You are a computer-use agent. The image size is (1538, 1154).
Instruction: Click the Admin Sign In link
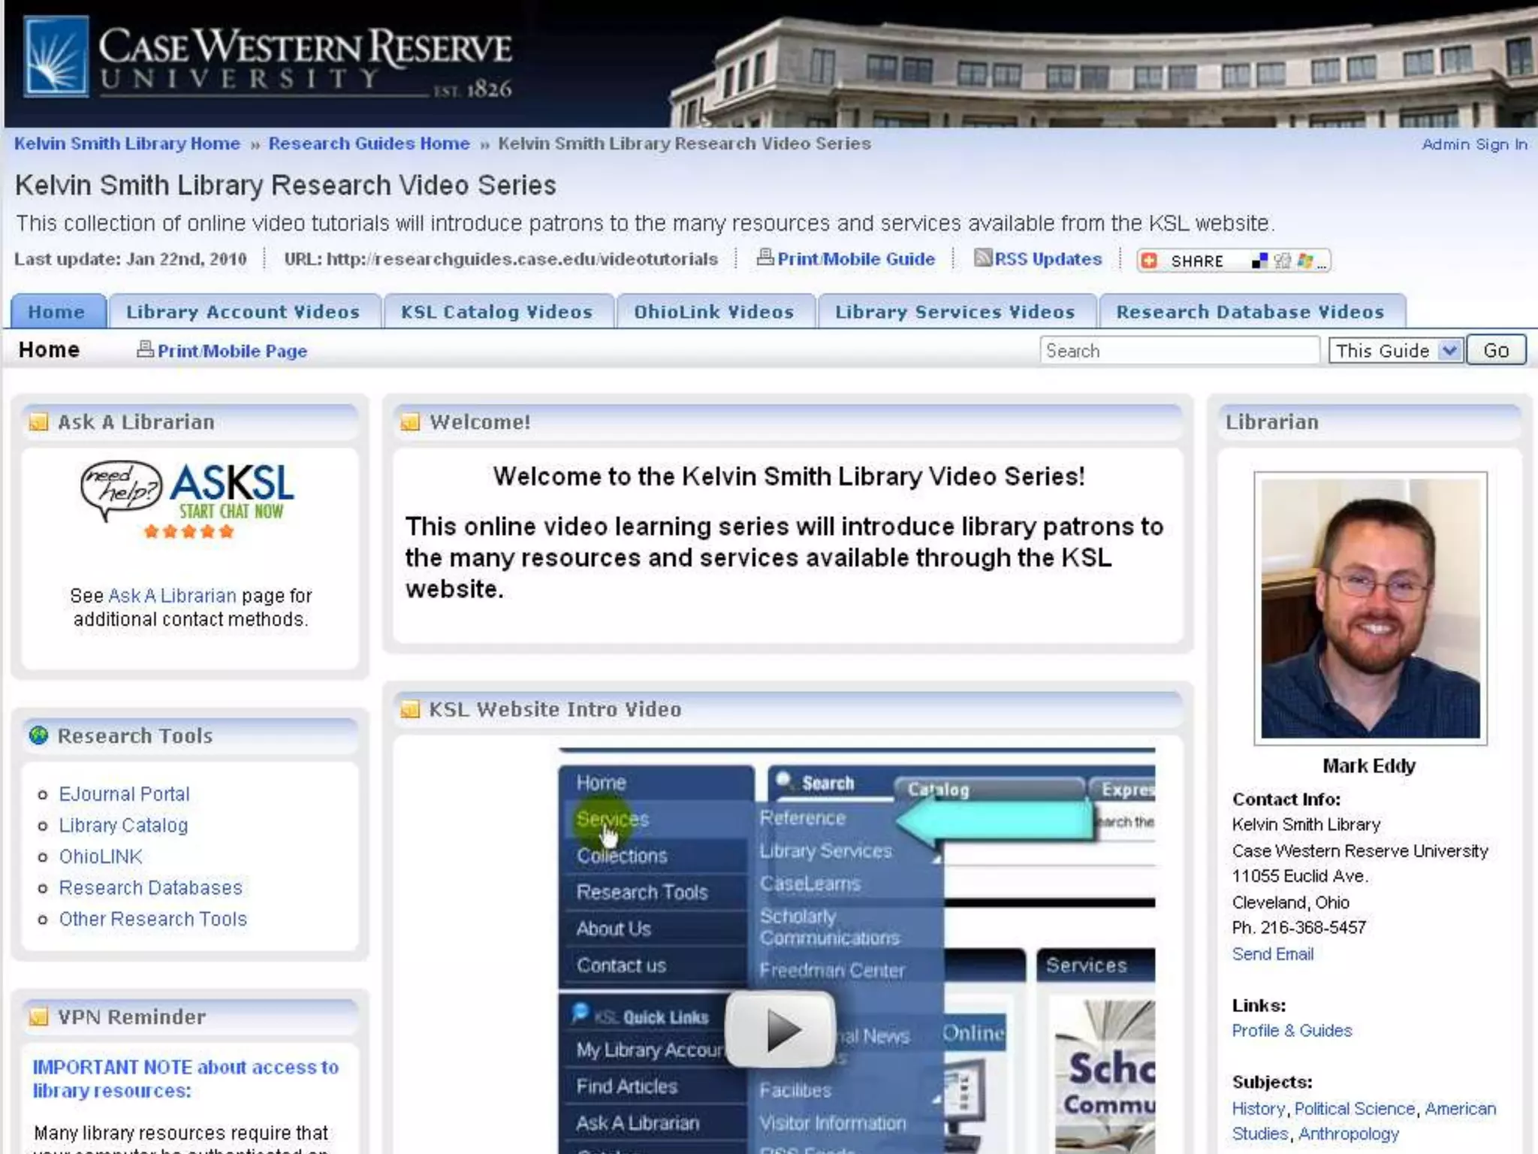point(1473,144)
